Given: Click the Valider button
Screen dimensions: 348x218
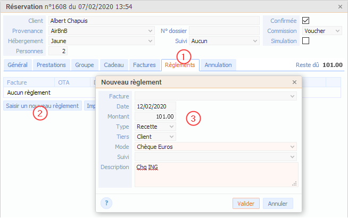Looking at the screenshot, I should pyautogui.click(x=246, y=203).
